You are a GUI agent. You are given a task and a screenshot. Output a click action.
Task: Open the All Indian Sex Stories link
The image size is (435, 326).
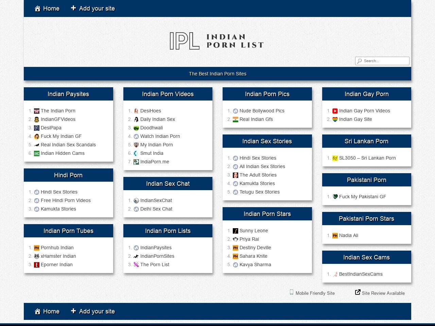point(262,167)
